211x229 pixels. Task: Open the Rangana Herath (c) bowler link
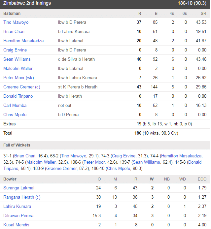[22, 197]
